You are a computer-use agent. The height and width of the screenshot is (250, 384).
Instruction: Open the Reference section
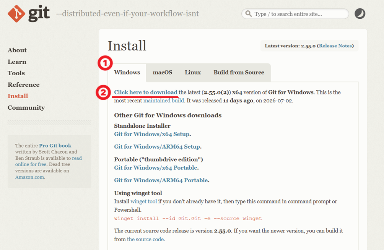point(23,84)
